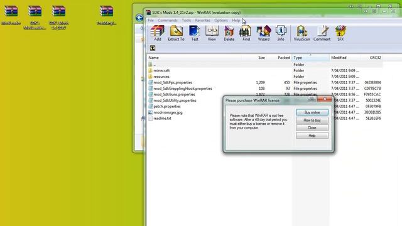The height and width of the screenshot is (226, 402).
Task: Select mod_SdkFps.properties file
Action: (x=170, y=82)
